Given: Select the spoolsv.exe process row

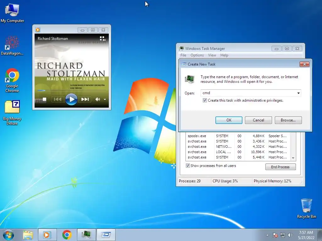Looking at the screenshot, I should pos(238,136).
